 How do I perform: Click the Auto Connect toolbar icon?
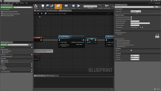[x=107, y=6]
